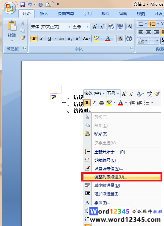Click the AutoCorrect lightning options icon
Image resolution: width=164 pixels, height=226 pixels.
coord(54,97)
